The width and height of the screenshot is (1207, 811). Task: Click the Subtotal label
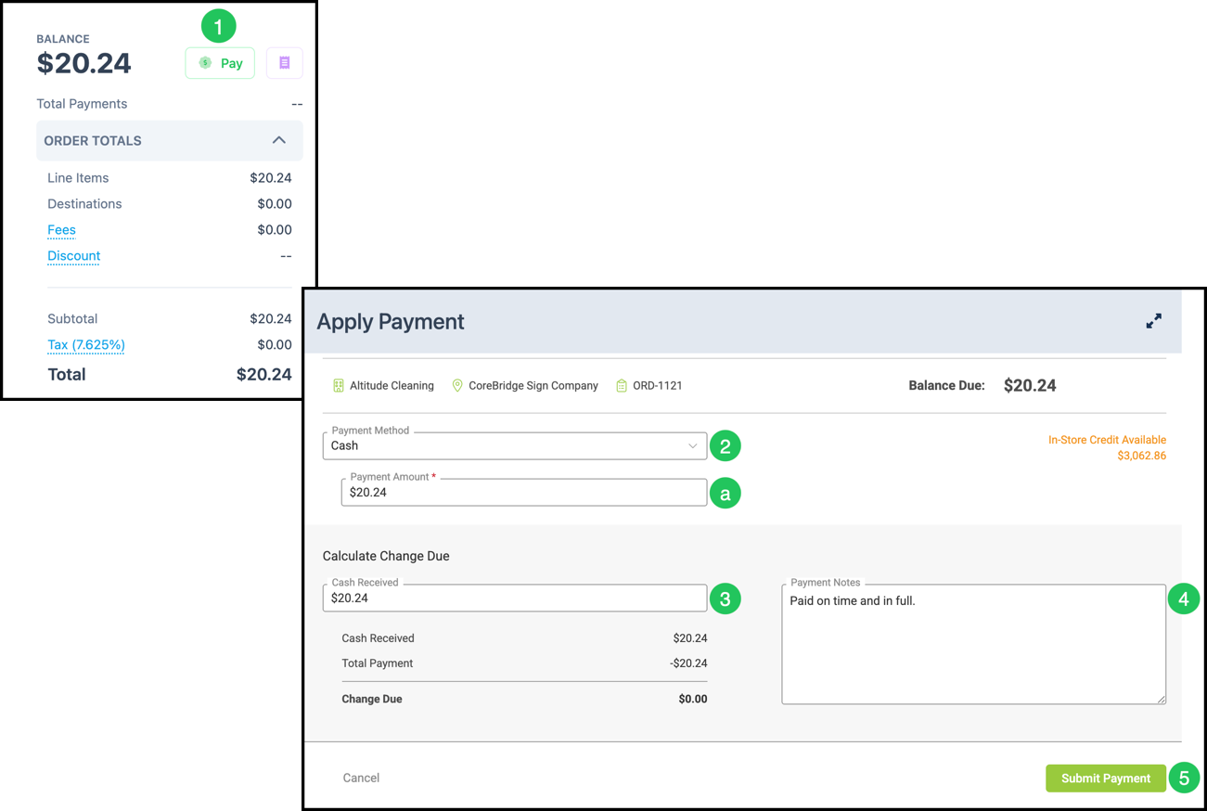coord(72,319)
